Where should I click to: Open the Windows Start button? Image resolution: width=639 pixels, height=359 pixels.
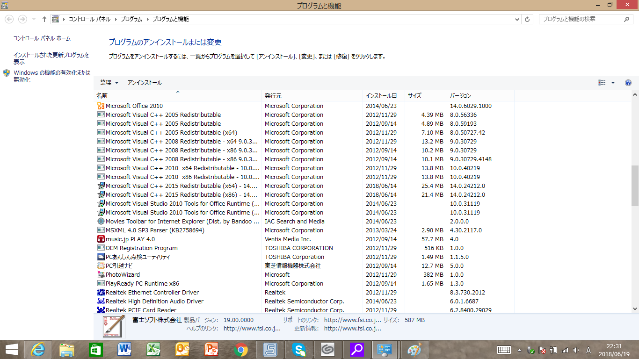point(12,350)
